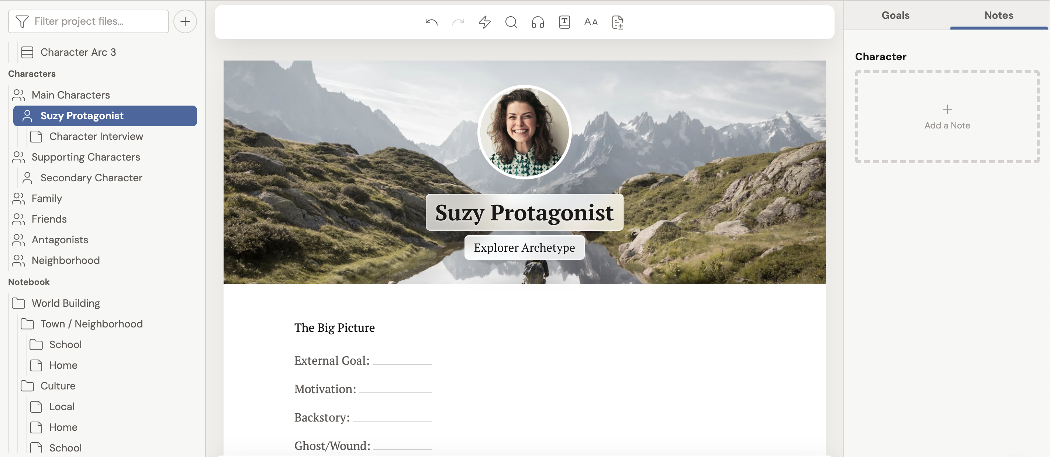Click the Redo arrow icon
1050x457 pixels.
[458, 22]
